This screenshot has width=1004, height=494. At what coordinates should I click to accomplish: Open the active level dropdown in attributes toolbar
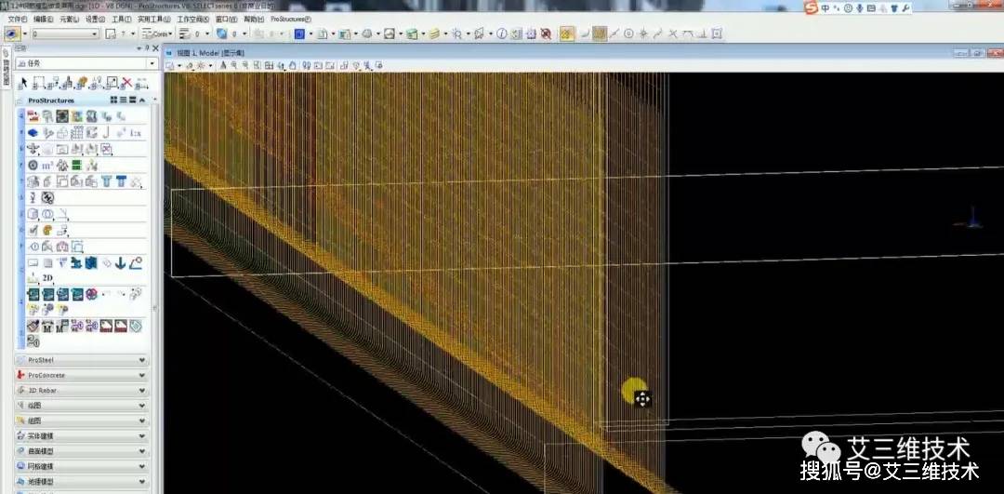(x=94, y=34)
